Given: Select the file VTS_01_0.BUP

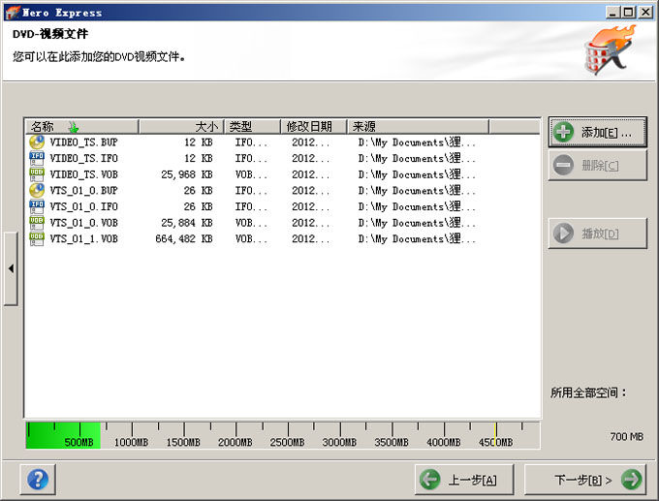Looking at the screenshot, I should [83, 190].
